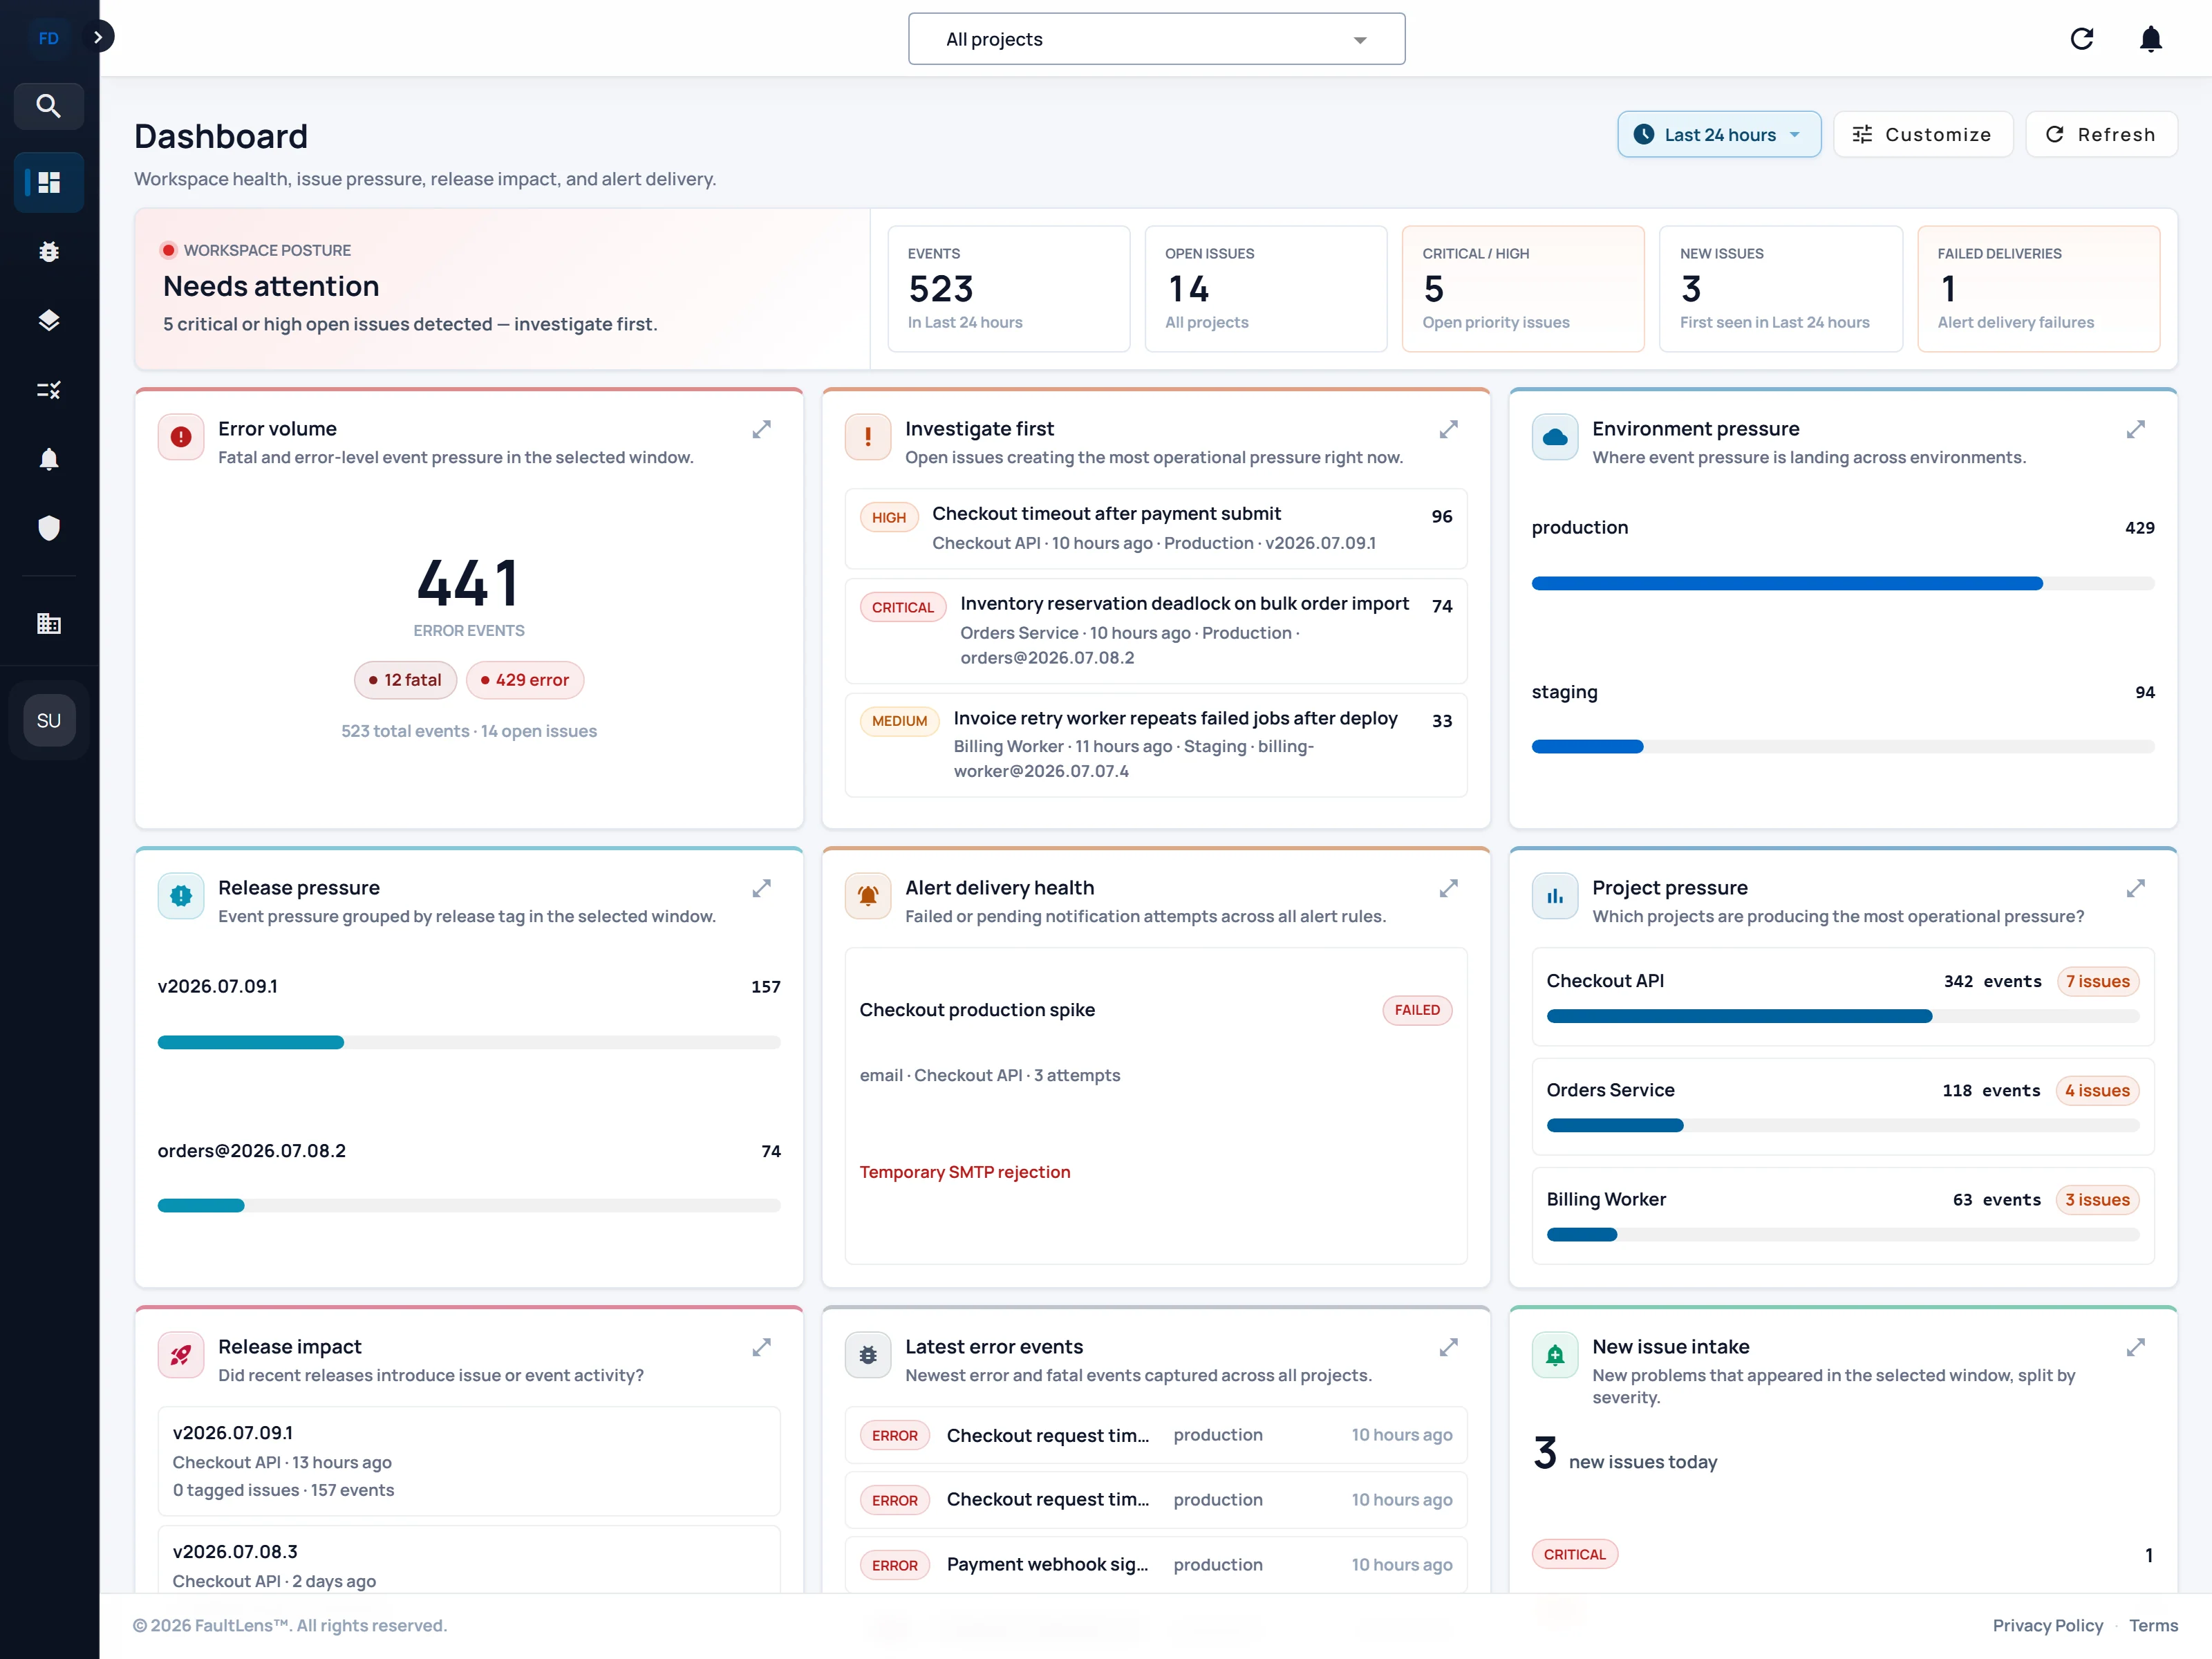Image resolution: width=2212 pixels, height=1659 pixels.
Task: Click the 12 fatal chip
Action: pyautogui.click(x=405, y=680)
